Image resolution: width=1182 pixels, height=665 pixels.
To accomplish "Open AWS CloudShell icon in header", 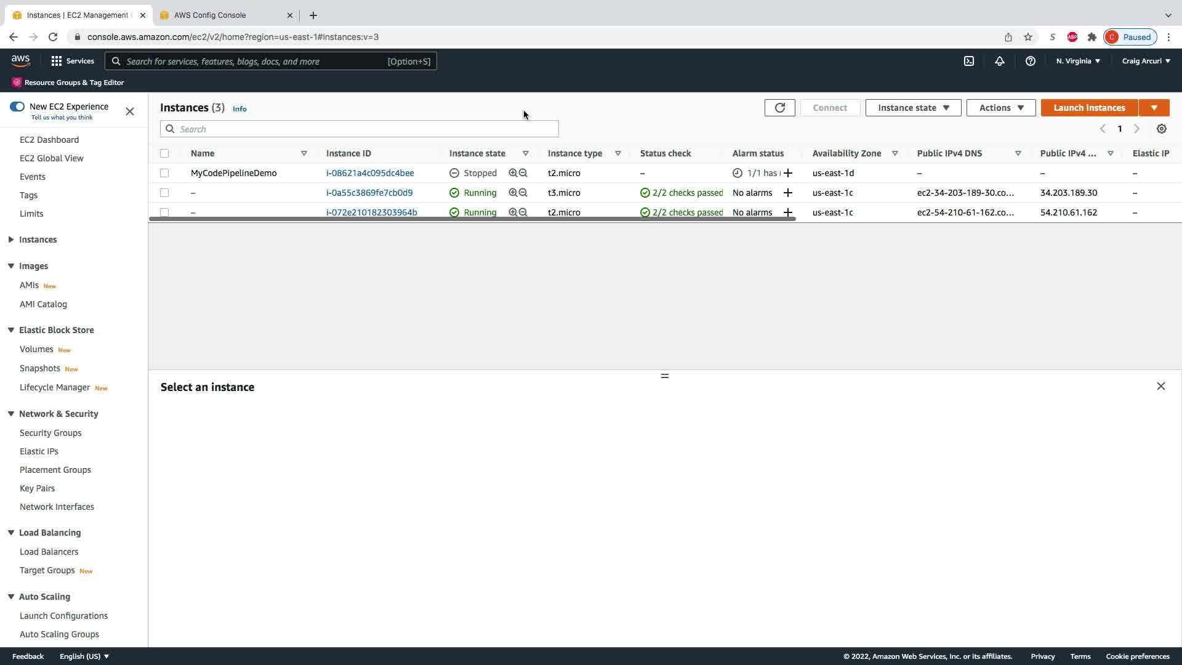I will click(x=968, y=61).
